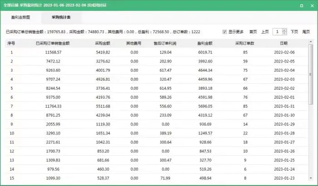
Task: Toggle the 显示更多 checkbox
Action: tap(225, 32)
